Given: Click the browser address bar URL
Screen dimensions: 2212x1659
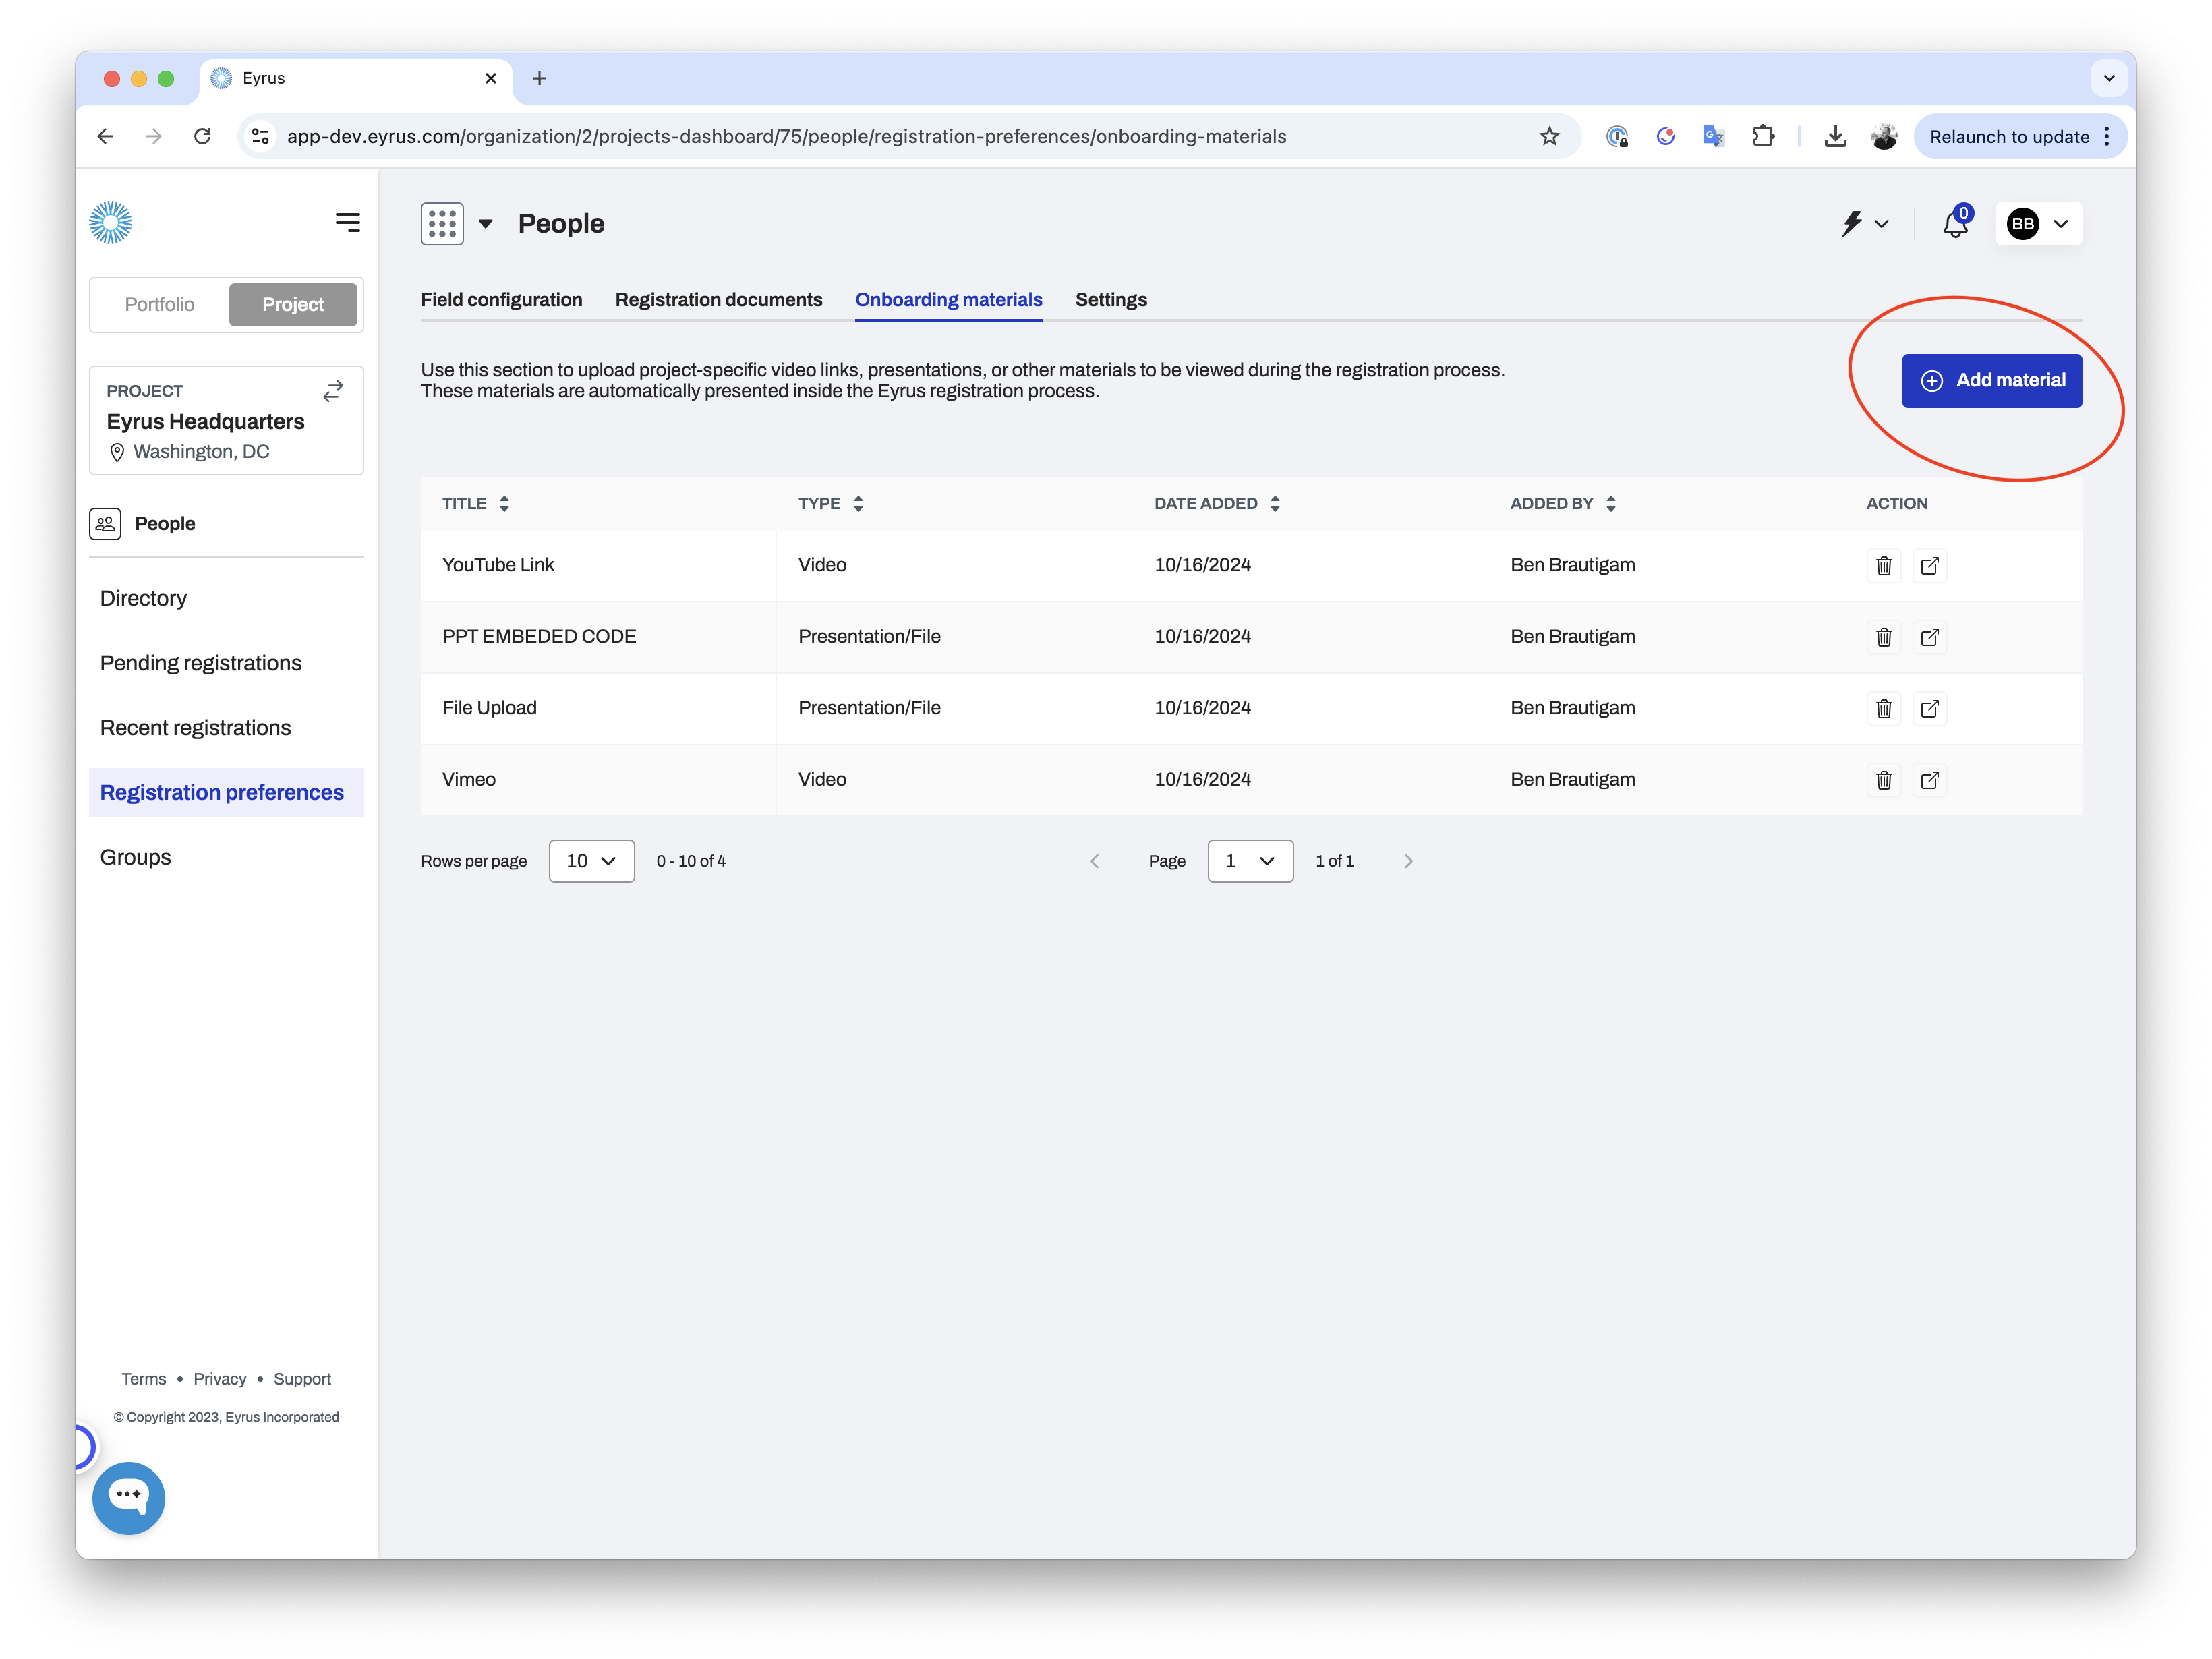Looking at the screenshot, I should coord(786,136).
